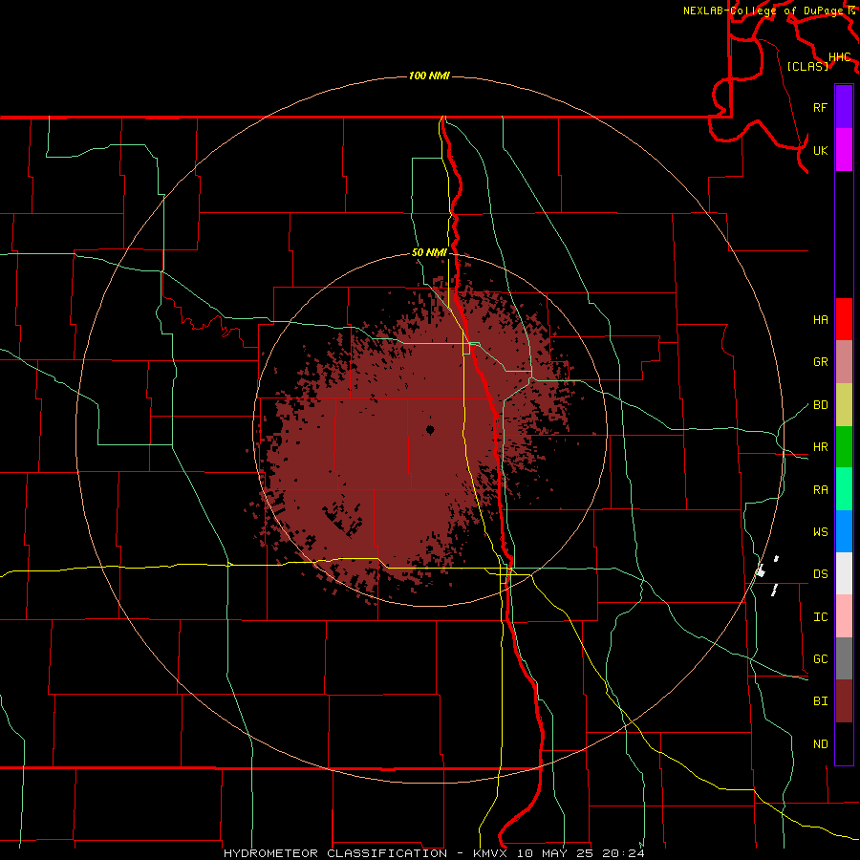860x860 pixels.
Task: Click the RA legend label
Action: click(x=820, y=490)
